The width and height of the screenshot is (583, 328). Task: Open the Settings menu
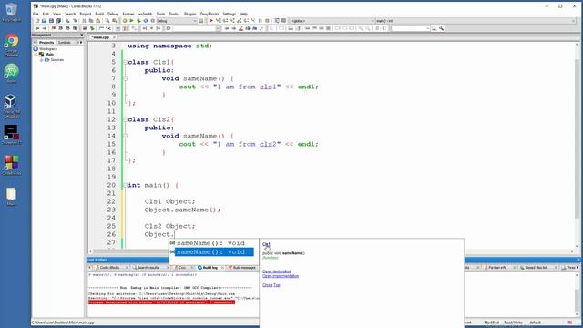(x=229, y=14)
